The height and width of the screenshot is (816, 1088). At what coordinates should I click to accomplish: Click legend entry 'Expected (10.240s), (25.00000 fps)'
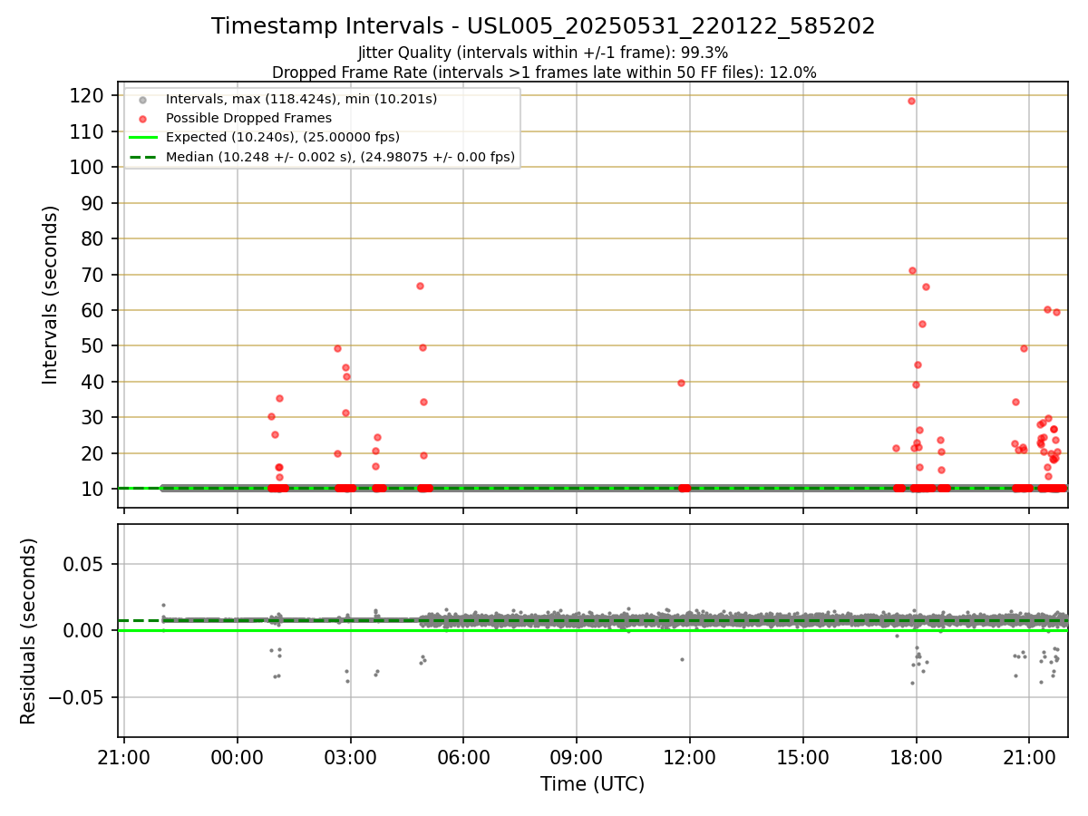[x=283, y=137]
